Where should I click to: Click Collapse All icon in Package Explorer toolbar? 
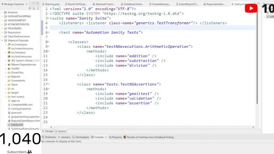click(x=30, y=8)
